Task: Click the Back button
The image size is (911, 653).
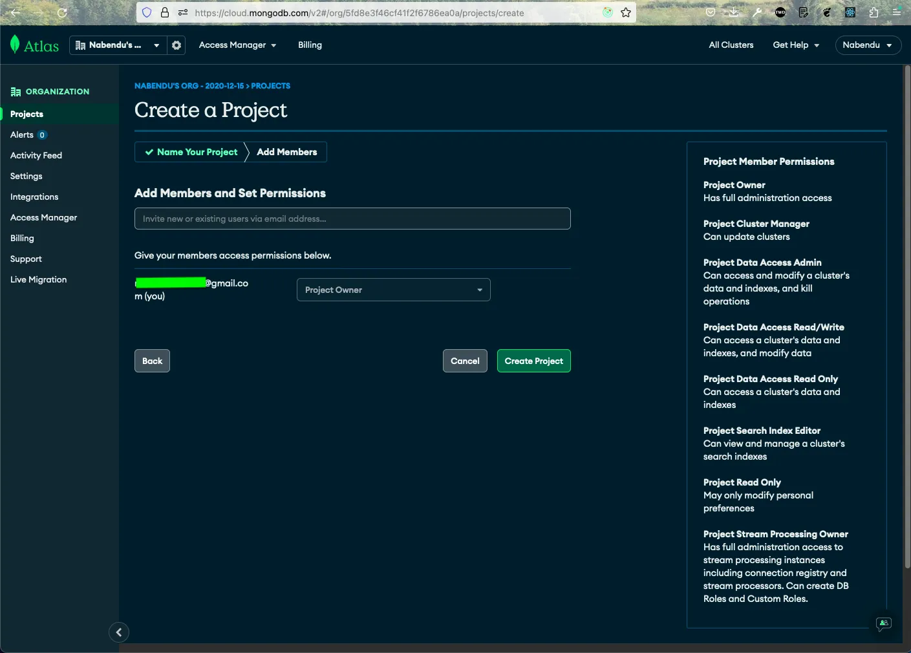Action: tap(152, 361)
